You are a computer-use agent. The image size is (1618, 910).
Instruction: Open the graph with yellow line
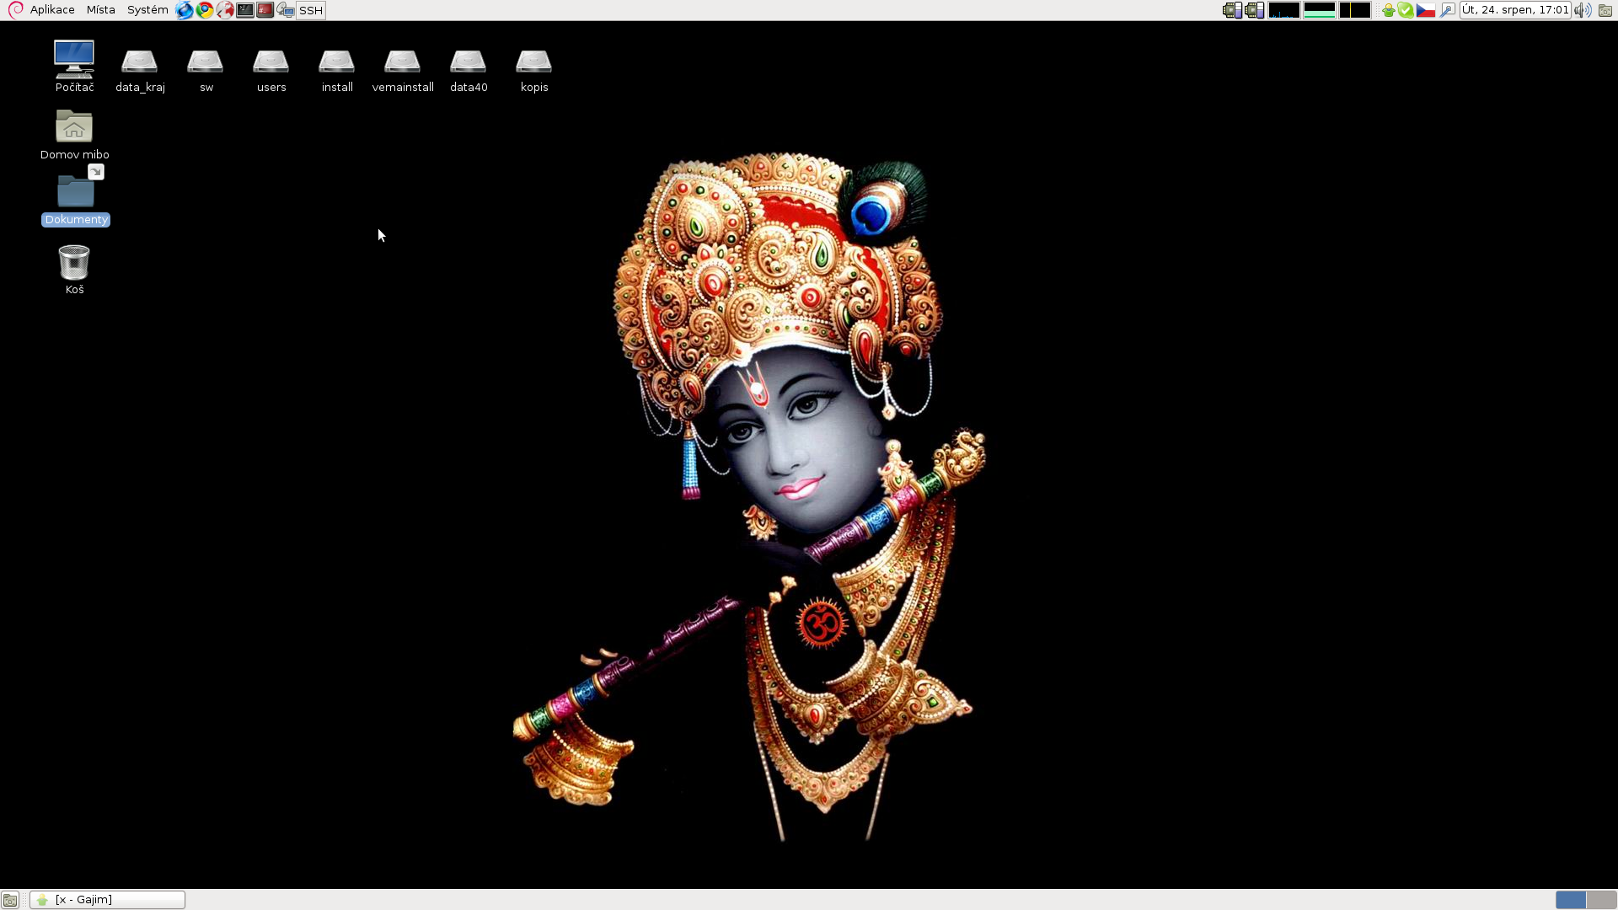(1355, 10)
